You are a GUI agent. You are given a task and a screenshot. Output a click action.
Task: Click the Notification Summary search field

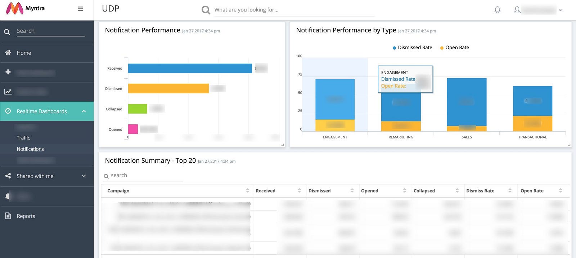(x=143, y=175)
